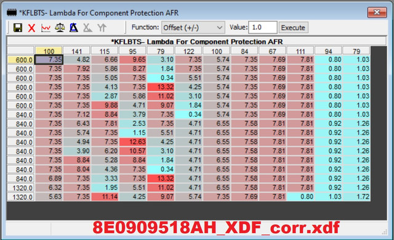Select cell with value 4.82
The image size is (394, 240).
(x=76, y=60)
